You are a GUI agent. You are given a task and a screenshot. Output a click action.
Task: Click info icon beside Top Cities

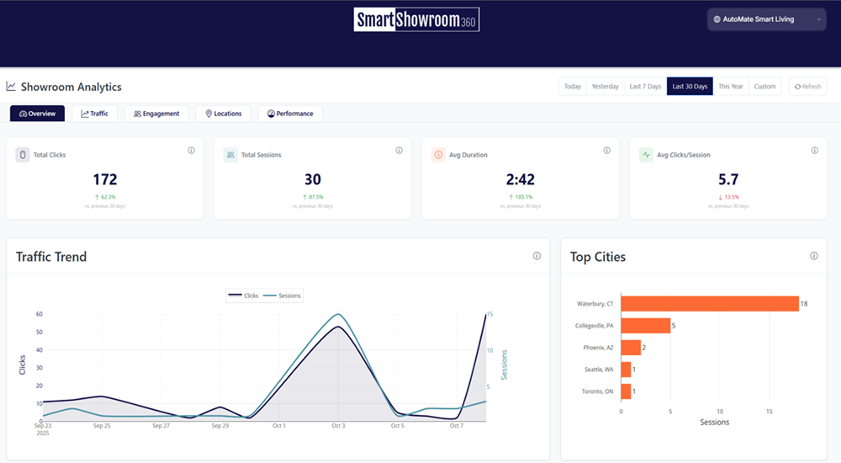(813, 256)
